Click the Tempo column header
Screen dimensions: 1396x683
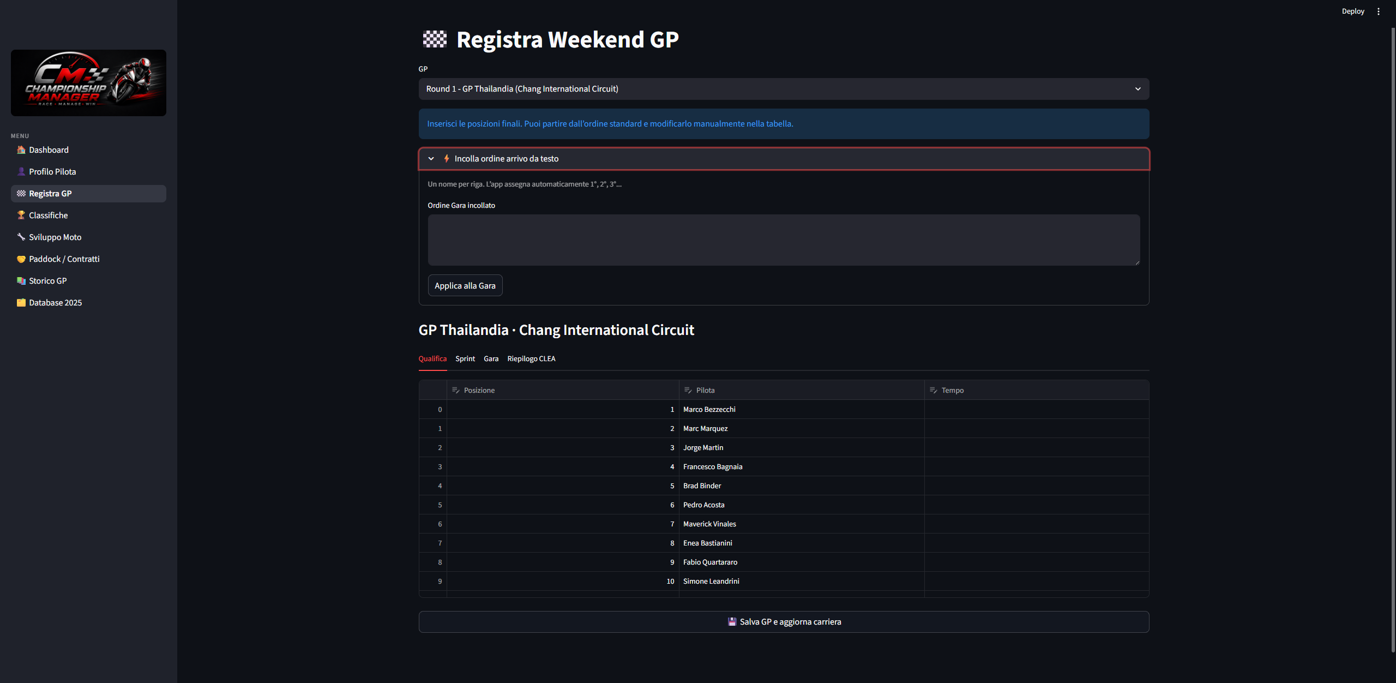click(1037, 390)
